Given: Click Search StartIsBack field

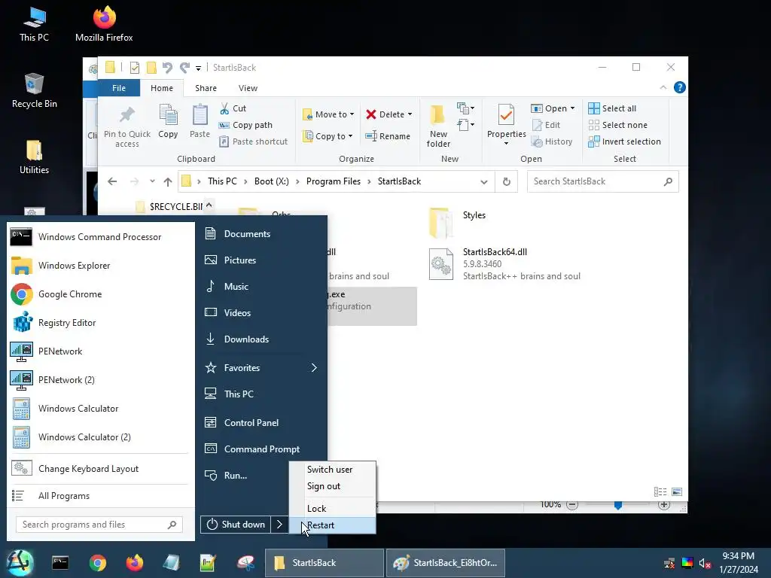Looking at the screenshot, I should pyautogui.click(x=602, y=181).
